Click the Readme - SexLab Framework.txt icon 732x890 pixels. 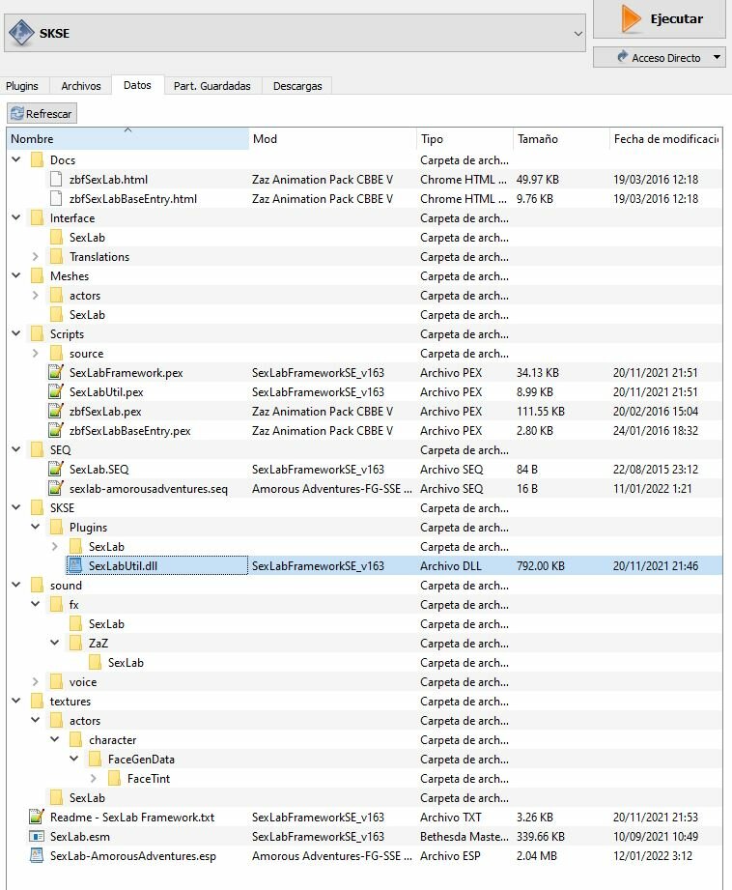pos(37,817)
